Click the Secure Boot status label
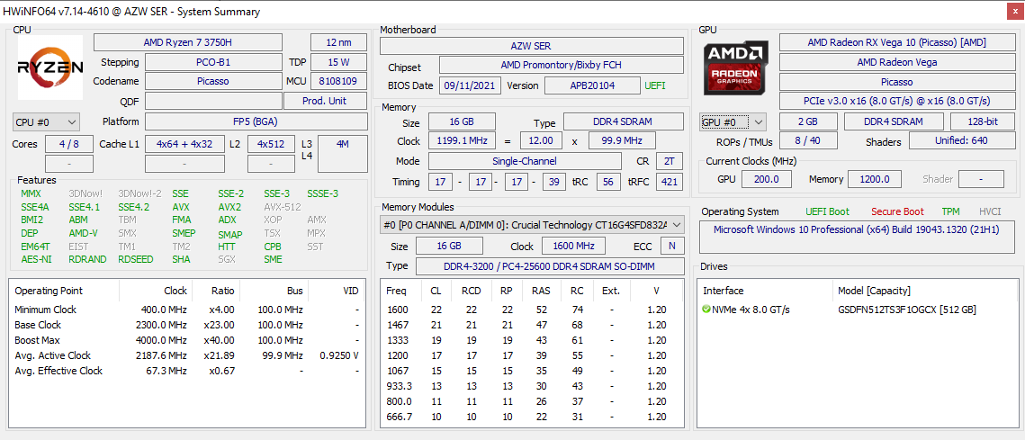The height and width of the screenshot is (440, 1025). coord(896,211)
